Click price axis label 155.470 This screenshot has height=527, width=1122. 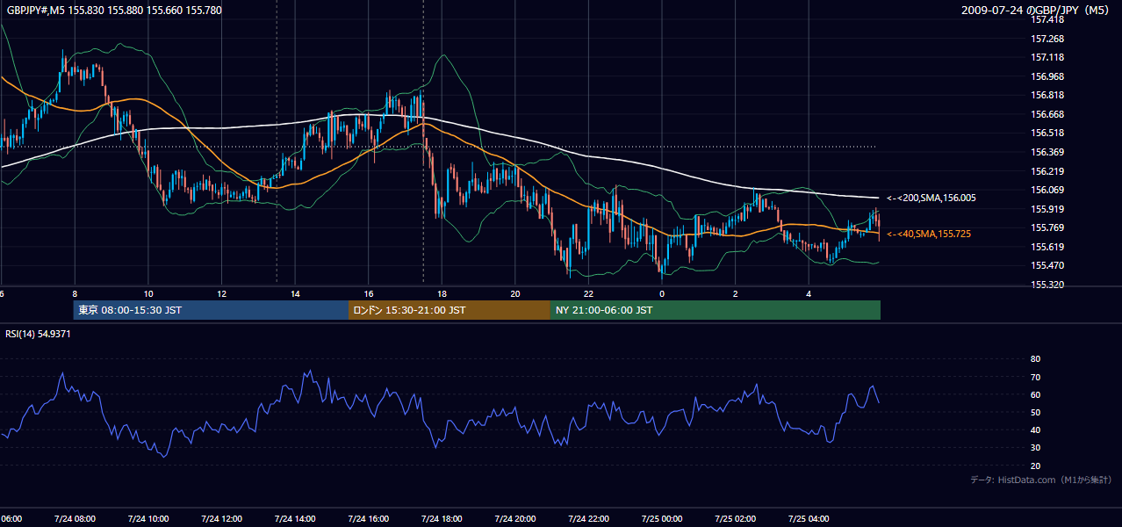pos(1046,265)
